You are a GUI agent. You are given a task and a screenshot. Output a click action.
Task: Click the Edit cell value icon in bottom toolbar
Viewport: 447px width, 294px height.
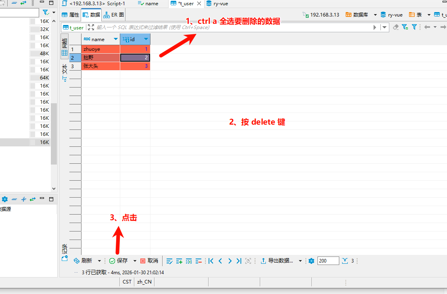point(169,261)
